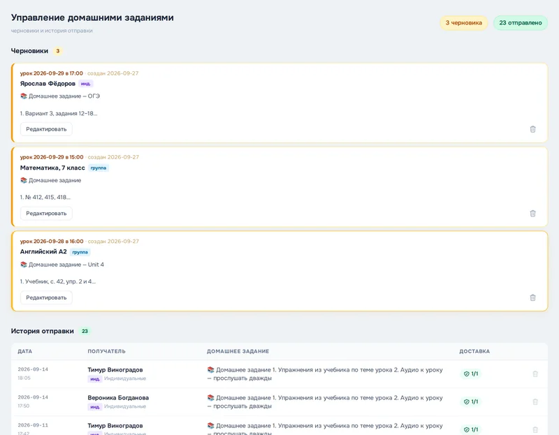The height and width of the screenshot is (435, 559).
Task: Click "1. № 412, 415, 418..." text
Action: (45, 198)
